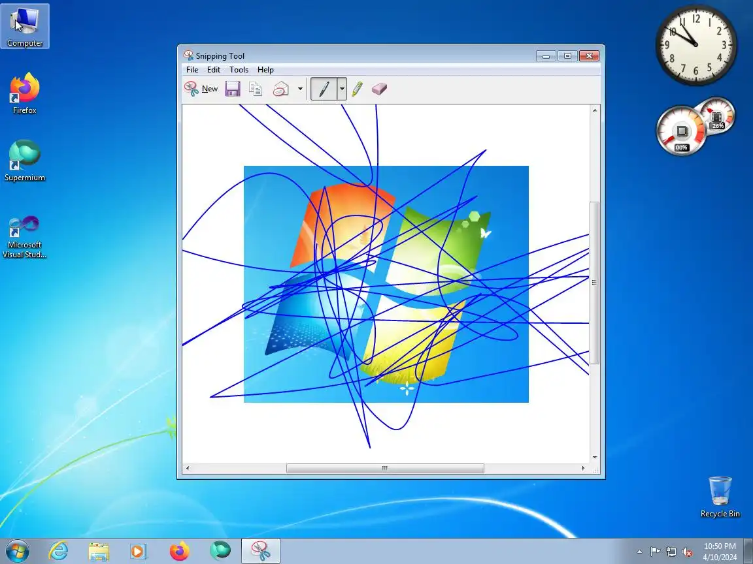The width and height of the screenshot is (753, 564).
Task: Click the taskbar clock showing 10:50 PM
Action: (720, 552)
